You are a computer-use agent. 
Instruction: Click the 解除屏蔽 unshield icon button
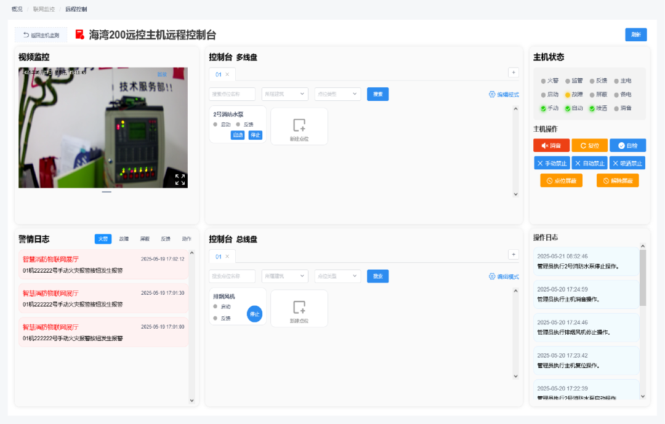pyautogui.click(x=618, y=180)
